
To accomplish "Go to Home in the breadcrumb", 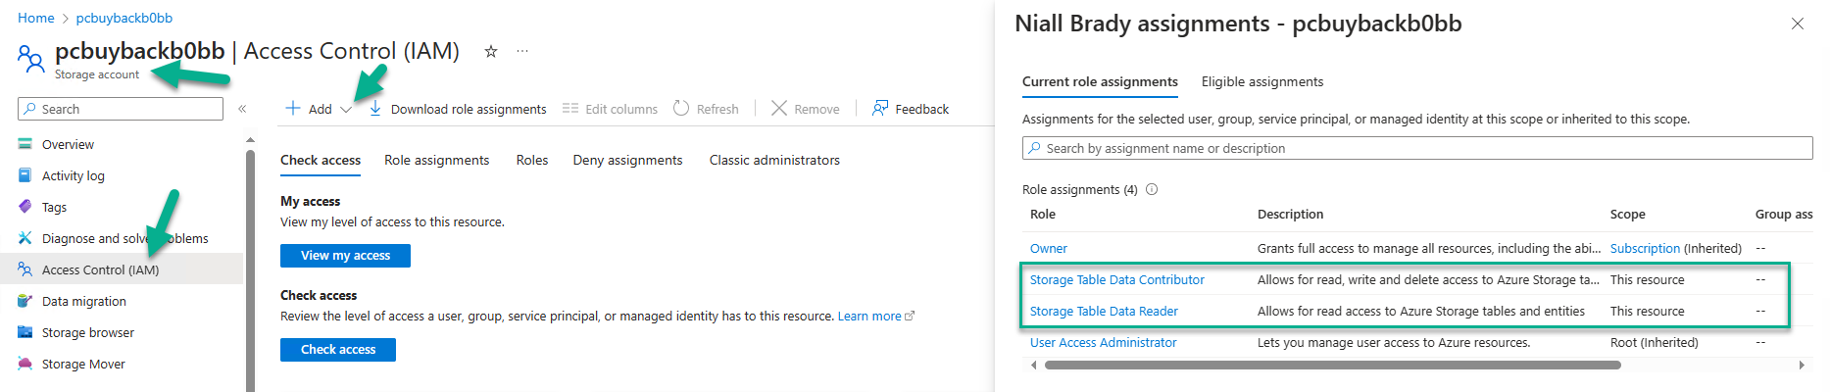I will 36,18.
